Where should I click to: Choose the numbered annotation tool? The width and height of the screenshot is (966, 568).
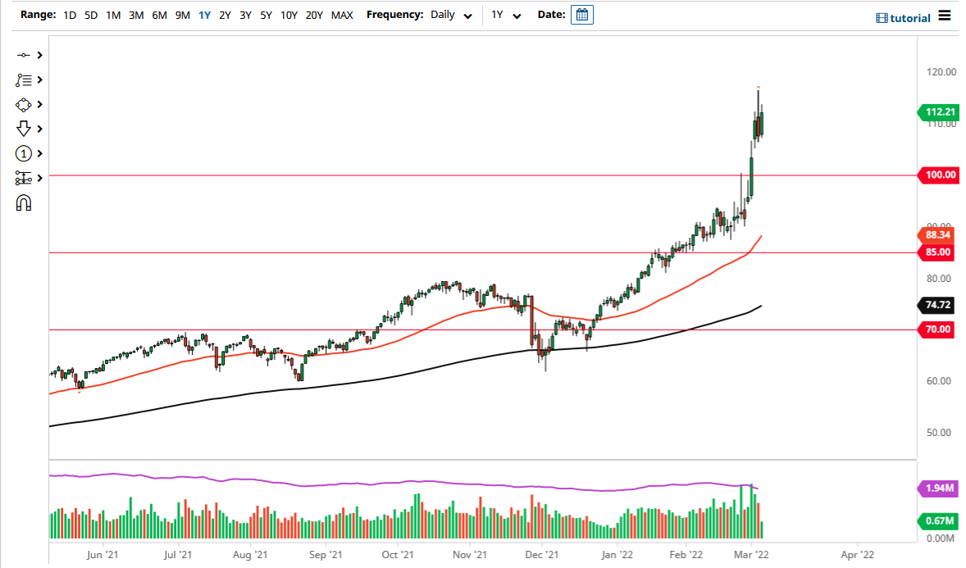coord(24,153)
